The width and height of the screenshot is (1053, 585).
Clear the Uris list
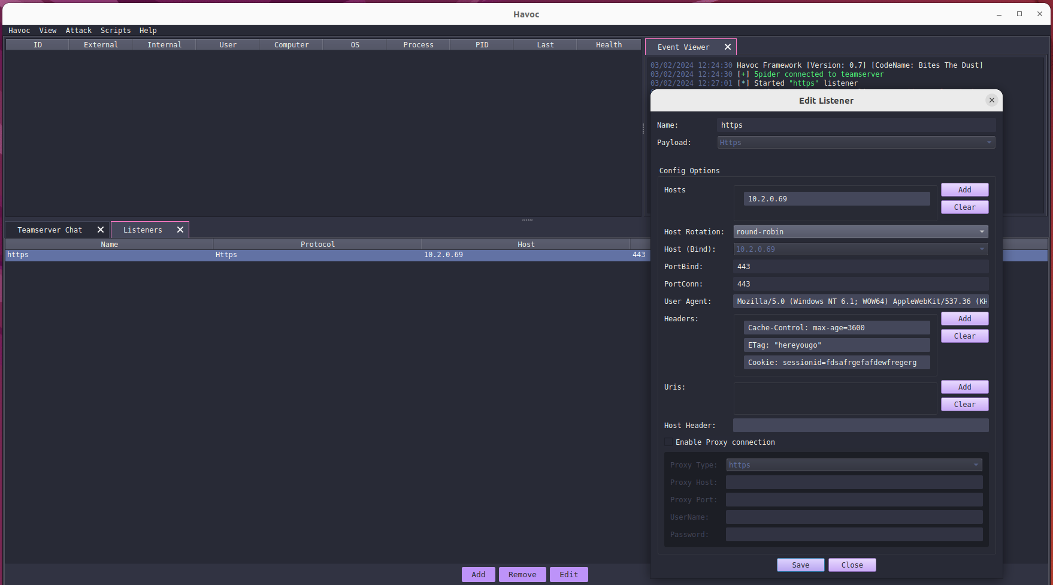tap(965, 405)
